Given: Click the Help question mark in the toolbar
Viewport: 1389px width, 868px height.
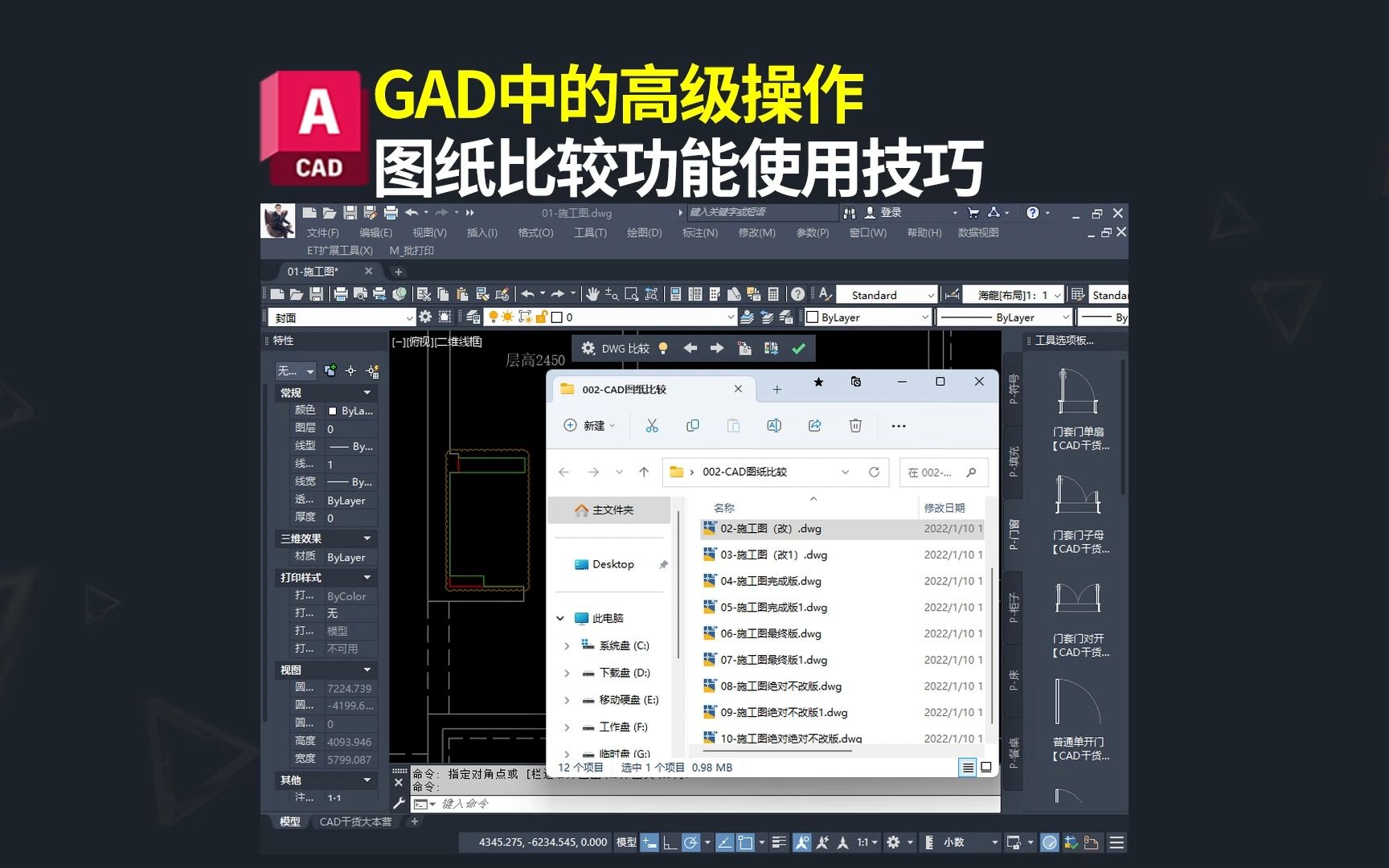Looking at the screenshot, I should point(797,294).
